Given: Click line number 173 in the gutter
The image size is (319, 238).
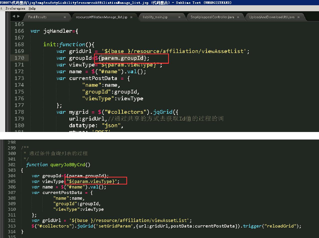Looking at the screenshot, I should point(19,78).
